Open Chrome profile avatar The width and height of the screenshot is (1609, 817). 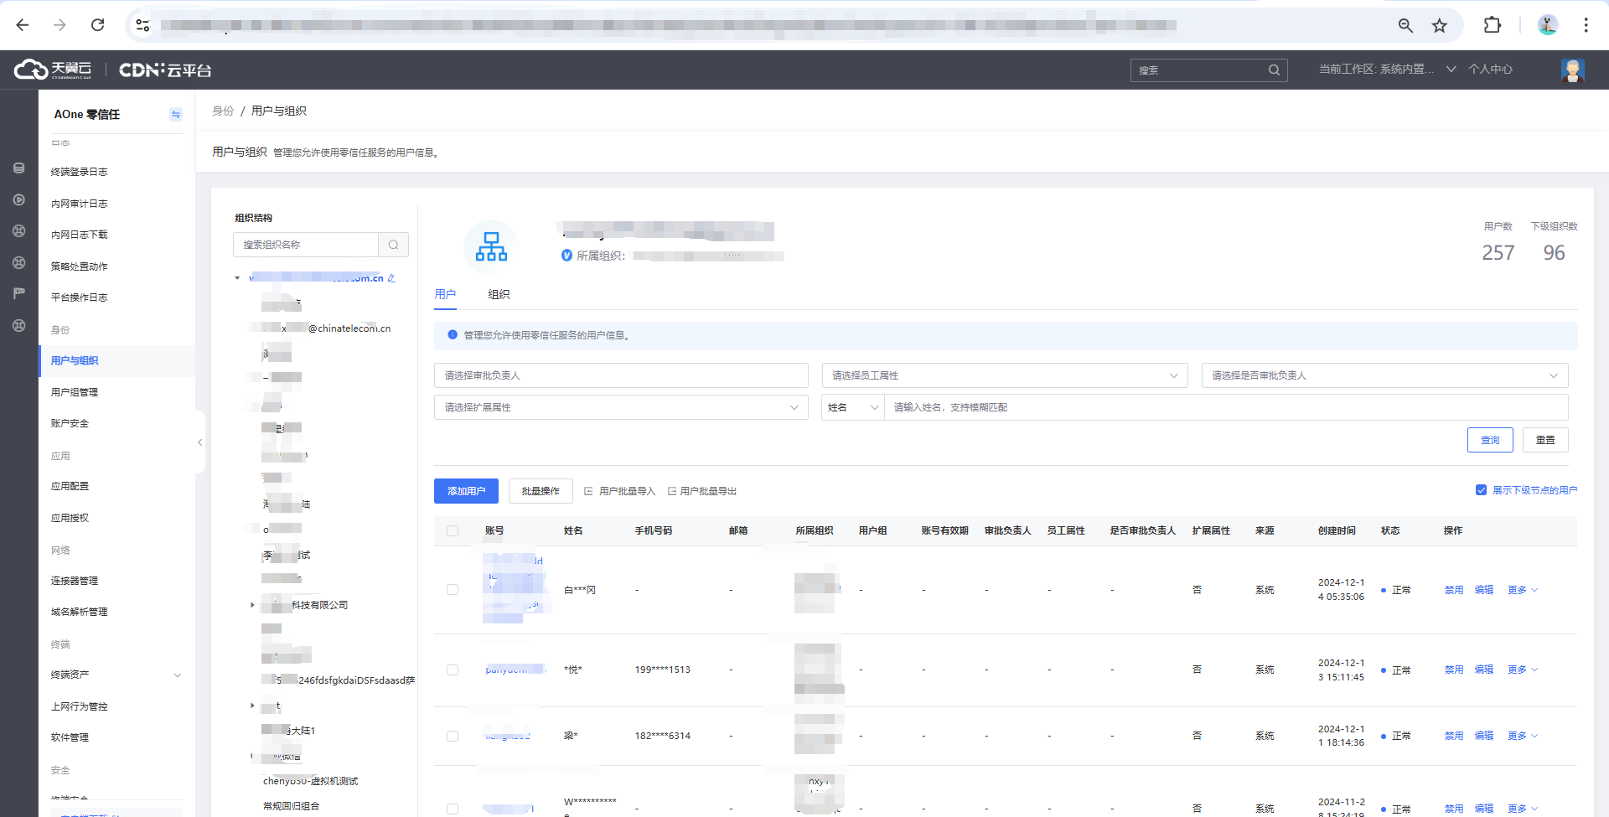click(x=1548, y=25)
